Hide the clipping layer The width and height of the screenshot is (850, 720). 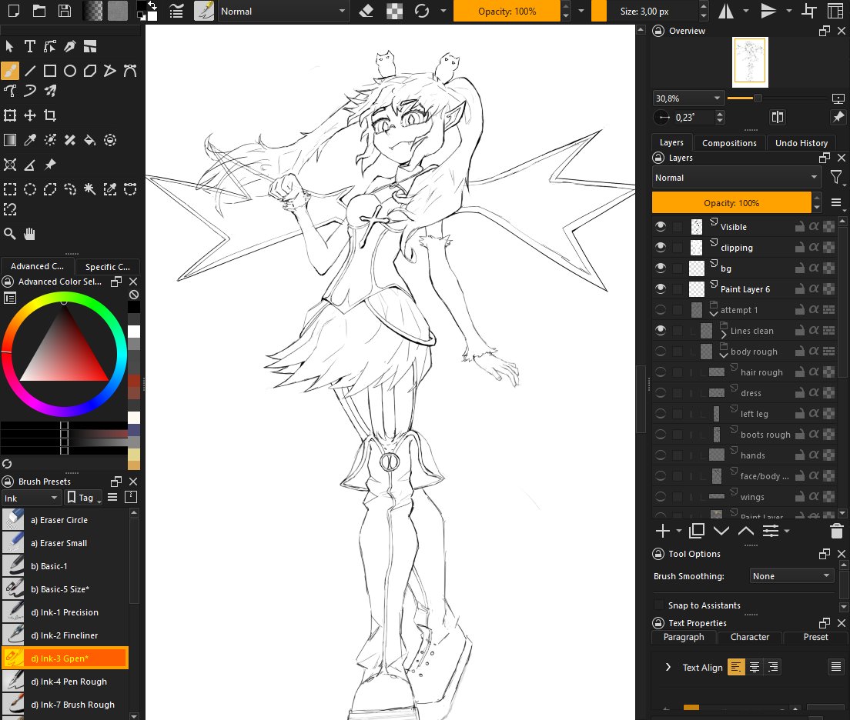click(661, 247)
